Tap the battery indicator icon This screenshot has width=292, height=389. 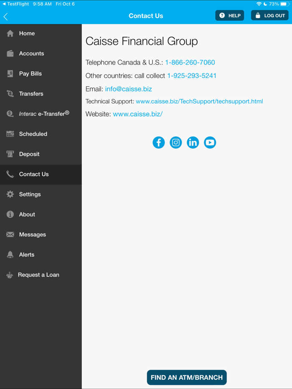(x=285, y=4)
